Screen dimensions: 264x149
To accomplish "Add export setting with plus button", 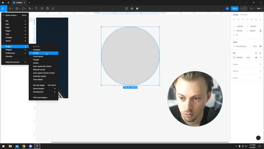I will (x=260, y=78).
